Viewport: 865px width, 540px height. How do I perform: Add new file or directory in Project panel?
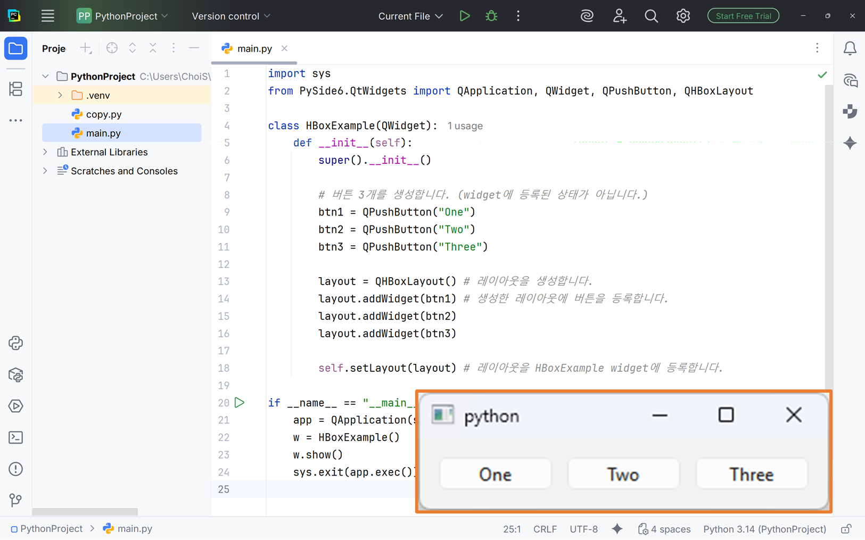(86, 48)
